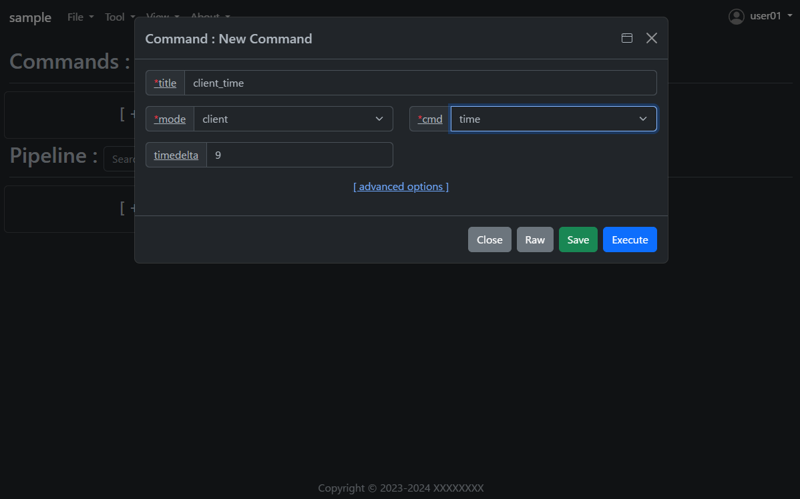
Task: Click the user01 avatar icon
Action: click(736, 16)
